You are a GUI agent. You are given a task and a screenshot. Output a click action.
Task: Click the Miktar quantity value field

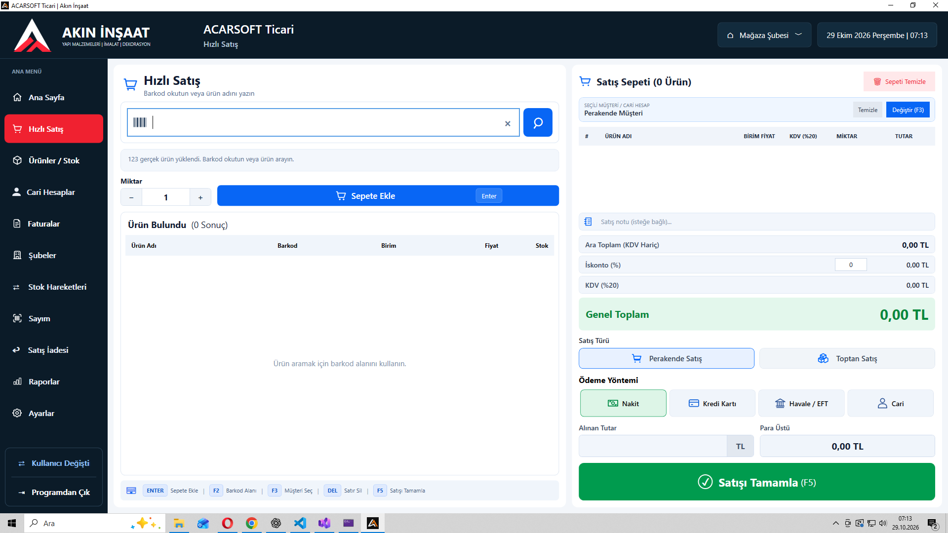coord(166,197)
